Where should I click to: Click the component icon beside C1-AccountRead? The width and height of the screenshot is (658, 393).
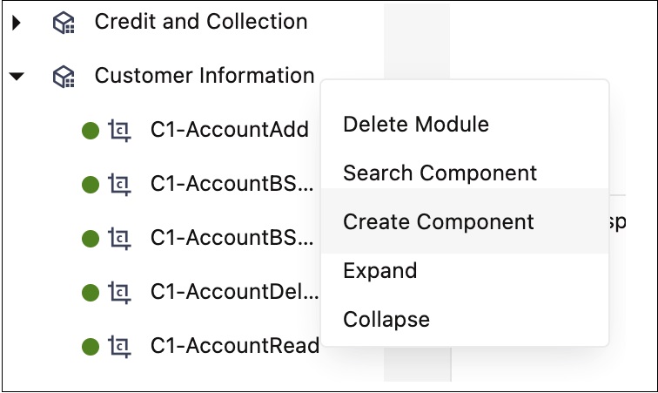119,347
